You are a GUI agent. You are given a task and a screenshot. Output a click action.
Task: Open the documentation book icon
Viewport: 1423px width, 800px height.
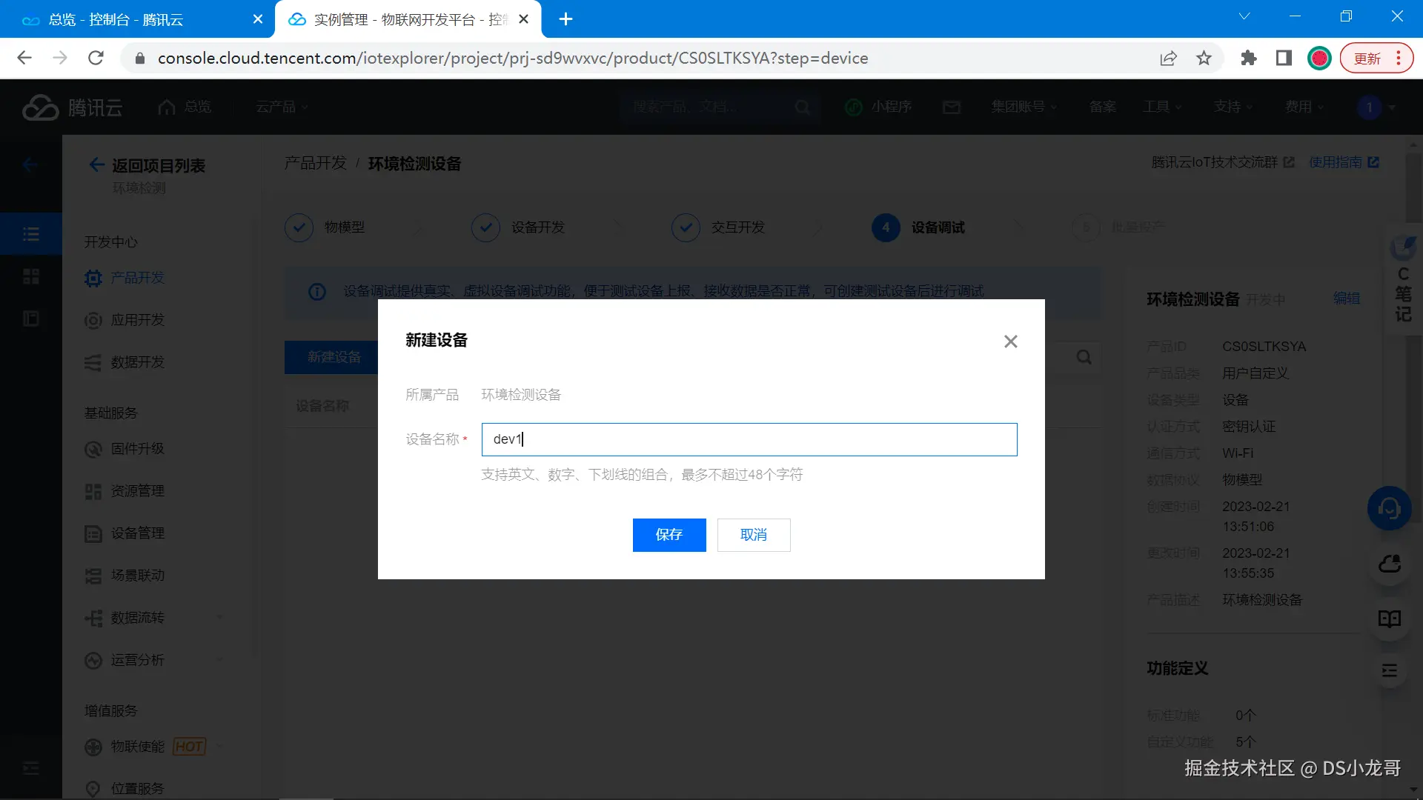coord(1389,619)
